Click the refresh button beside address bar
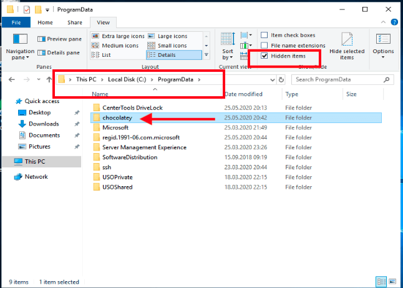403x288 pixels. (x=281, y=80)
